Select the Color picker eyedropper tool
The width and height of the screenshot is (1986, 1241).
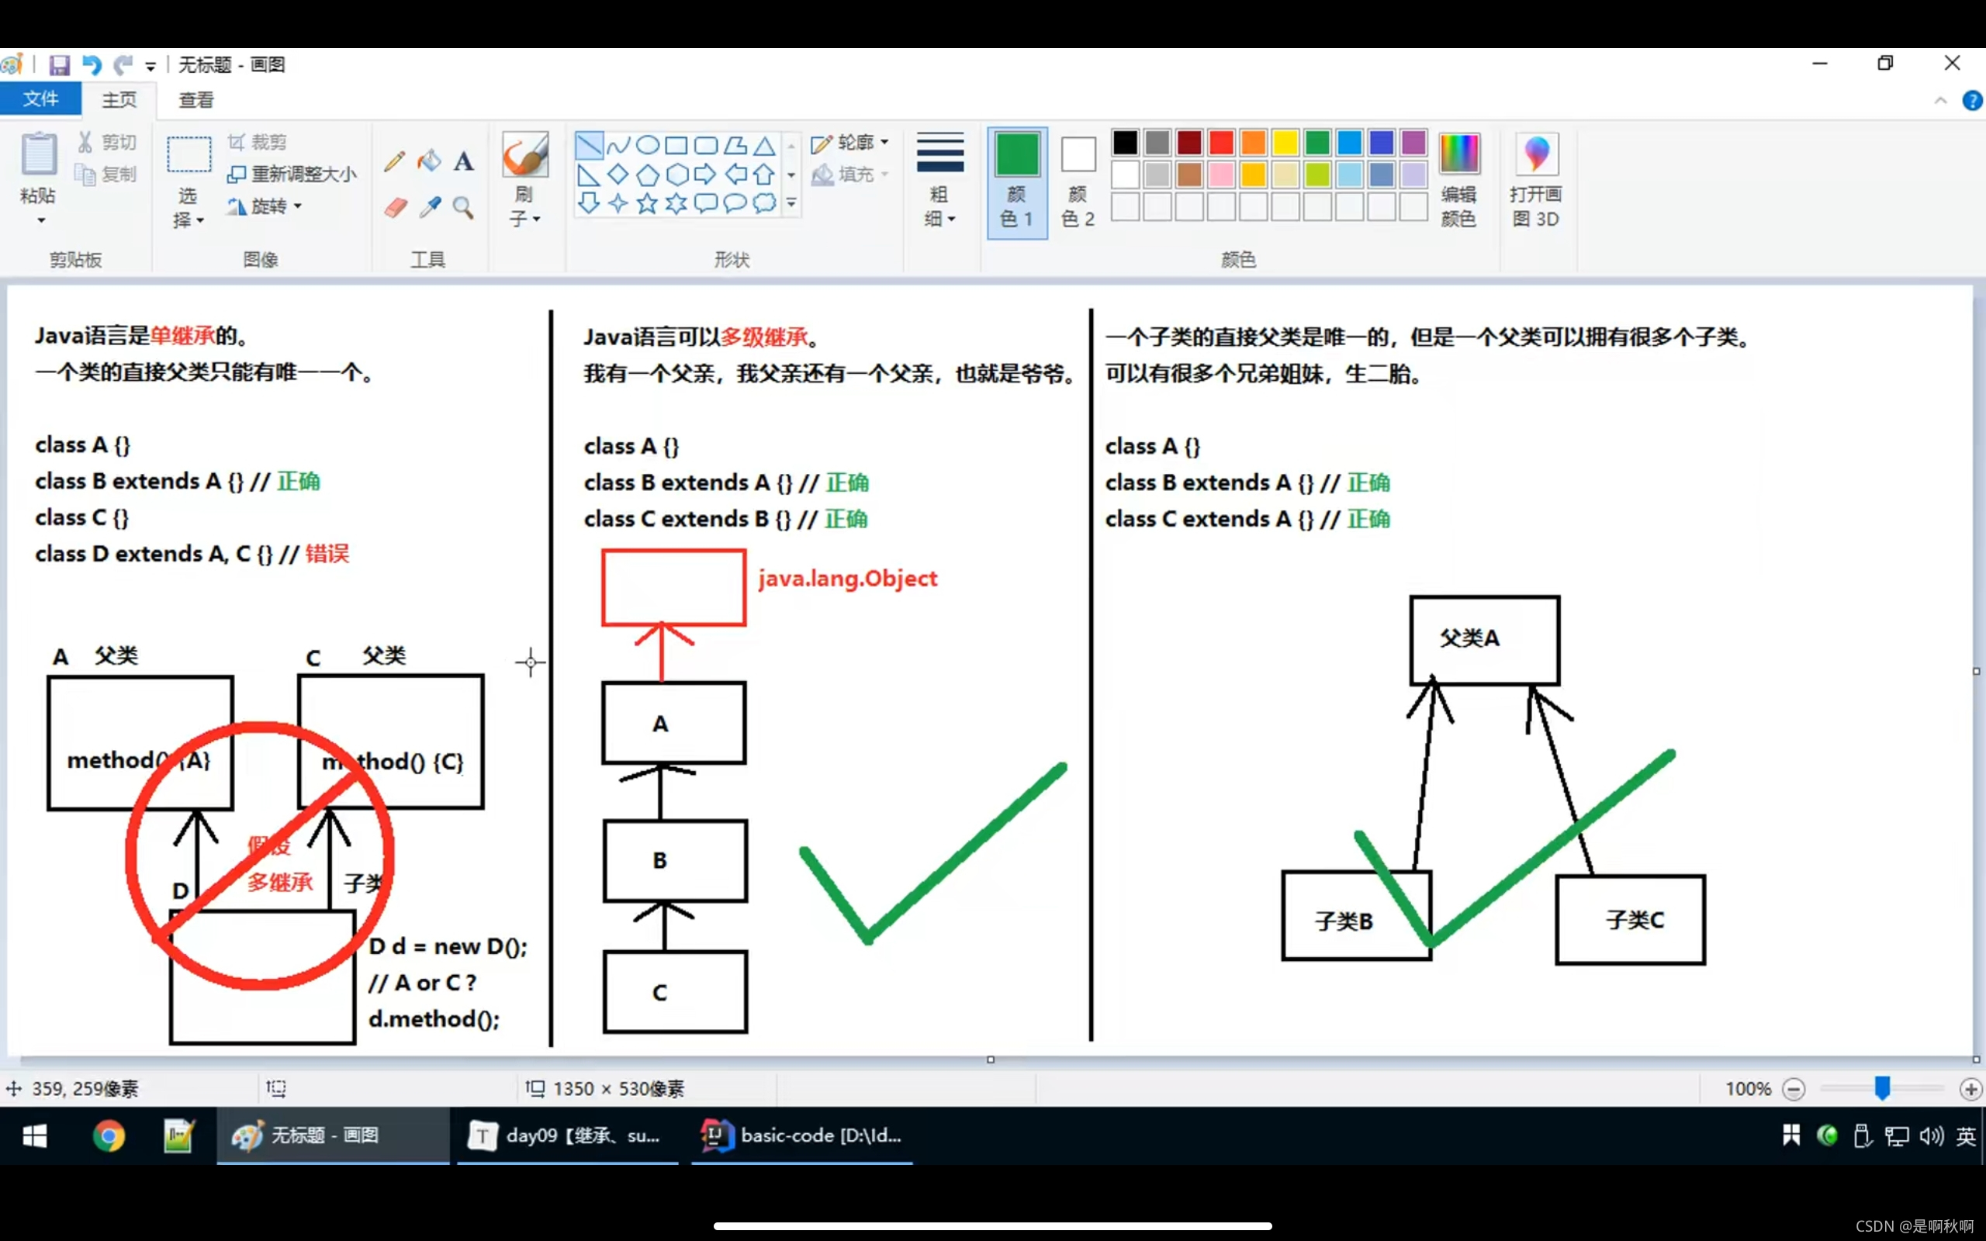click(x=429, y=207)
